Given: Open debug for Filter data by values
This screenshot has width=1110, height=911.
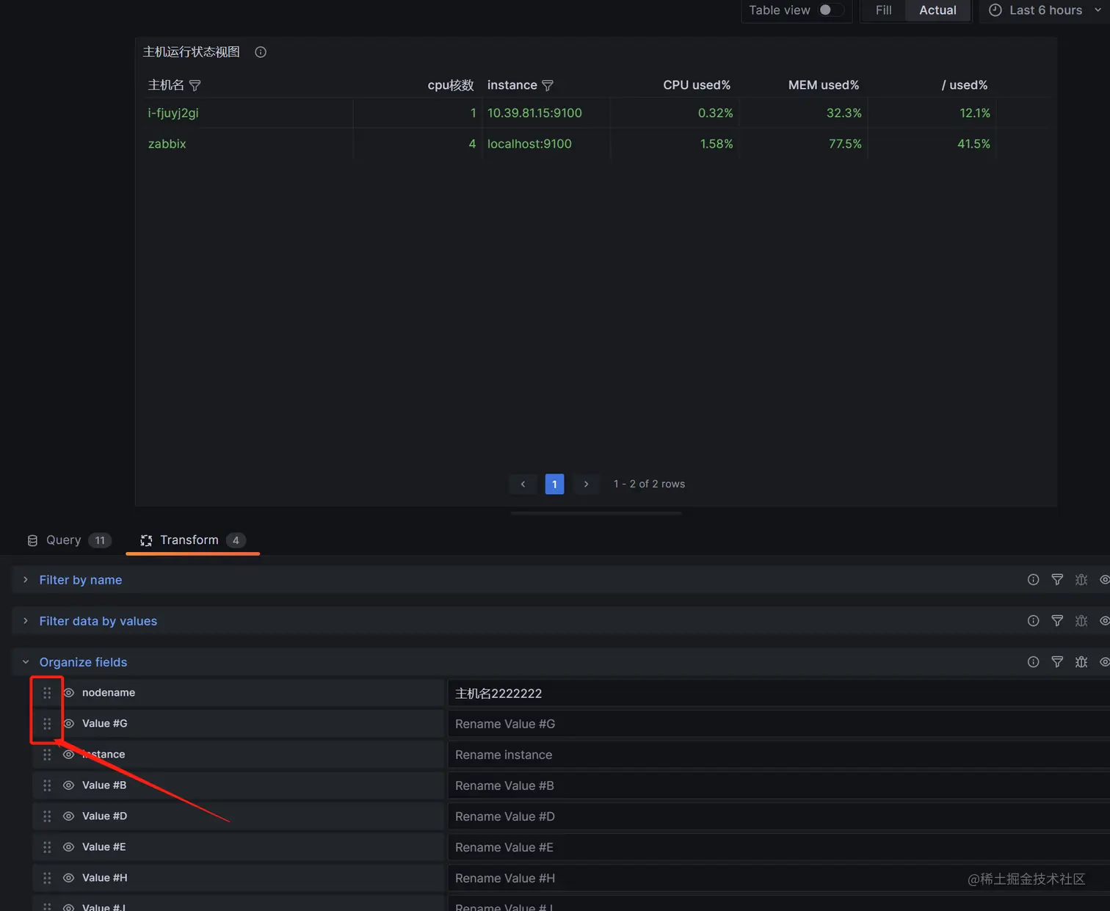Looking at the screenshot, I should tap(1081, 621).
